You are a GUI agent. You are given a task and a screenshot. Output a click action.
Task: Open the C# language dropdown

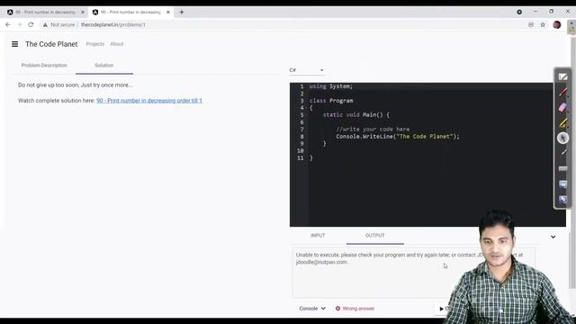(306, 70)
